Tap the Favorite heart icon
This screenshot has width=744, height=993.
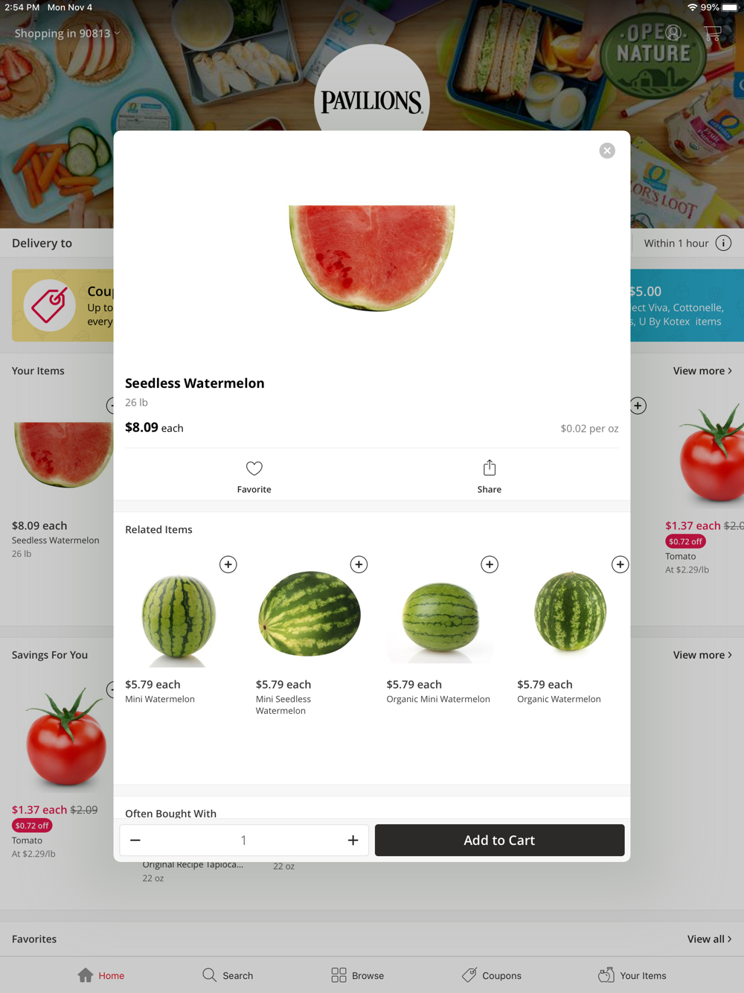pyautogui.click(x=254, y=469)
